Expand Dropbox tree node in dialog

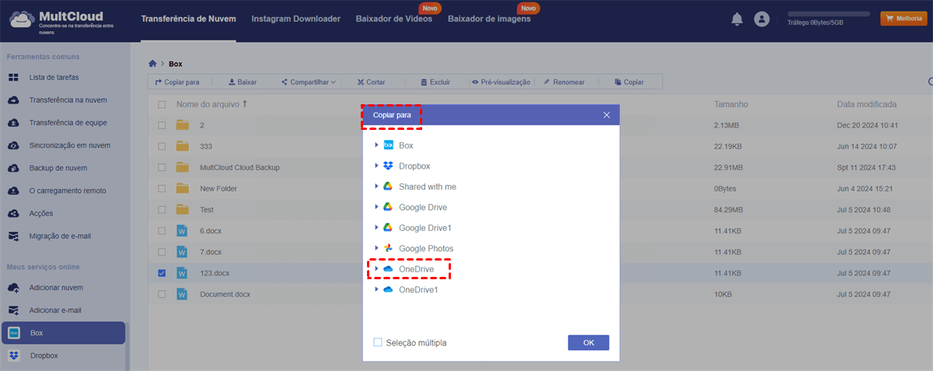pos(376,166)
